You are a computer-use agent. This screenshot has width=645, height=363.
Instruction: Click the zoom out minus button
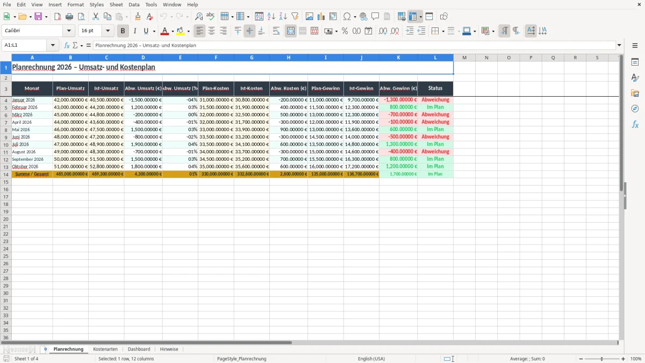(581, 359)
